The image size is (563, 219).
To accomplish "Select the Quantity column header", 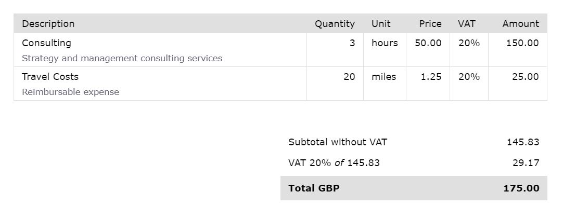I will click(x=335, y=24).
